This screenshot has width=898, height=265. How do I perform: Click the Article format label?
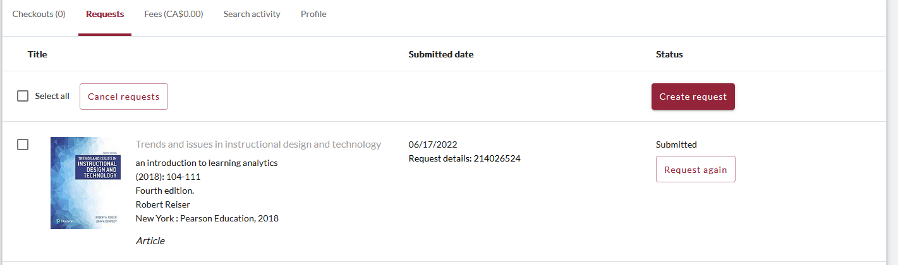[x=150, y=240]
